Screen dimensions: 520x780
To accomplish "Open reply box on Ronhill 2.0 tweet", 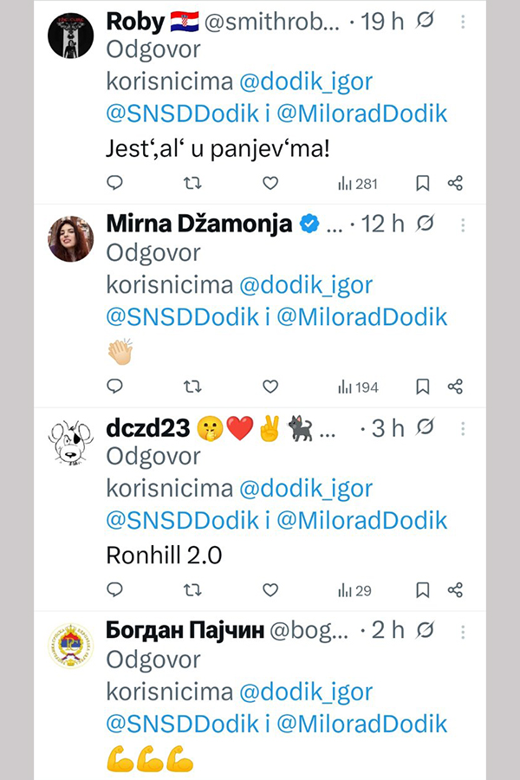I will [x=115, y=590].
